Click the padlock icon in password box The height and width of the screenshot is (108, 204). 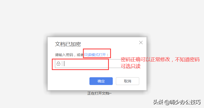[58, 64]
